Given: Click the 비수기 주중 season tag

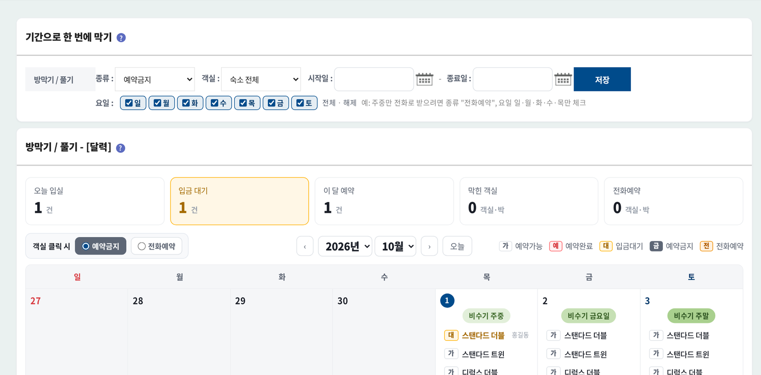Looking at the screenshot, I should point(486,316).
